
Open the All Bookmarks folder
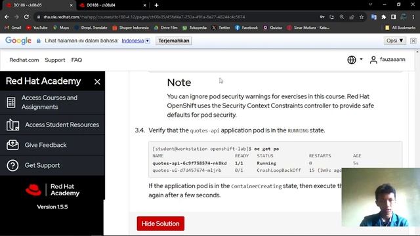[400, 28]
